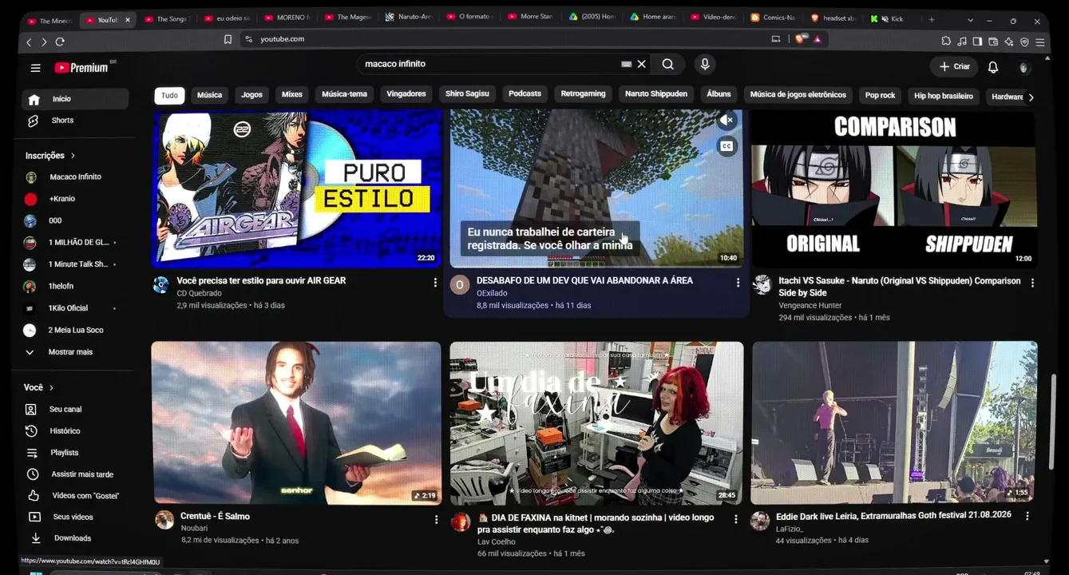Screen dimensions: 1069x575
Task: Select the Música filter chip
Action: (x=209, y=95)
